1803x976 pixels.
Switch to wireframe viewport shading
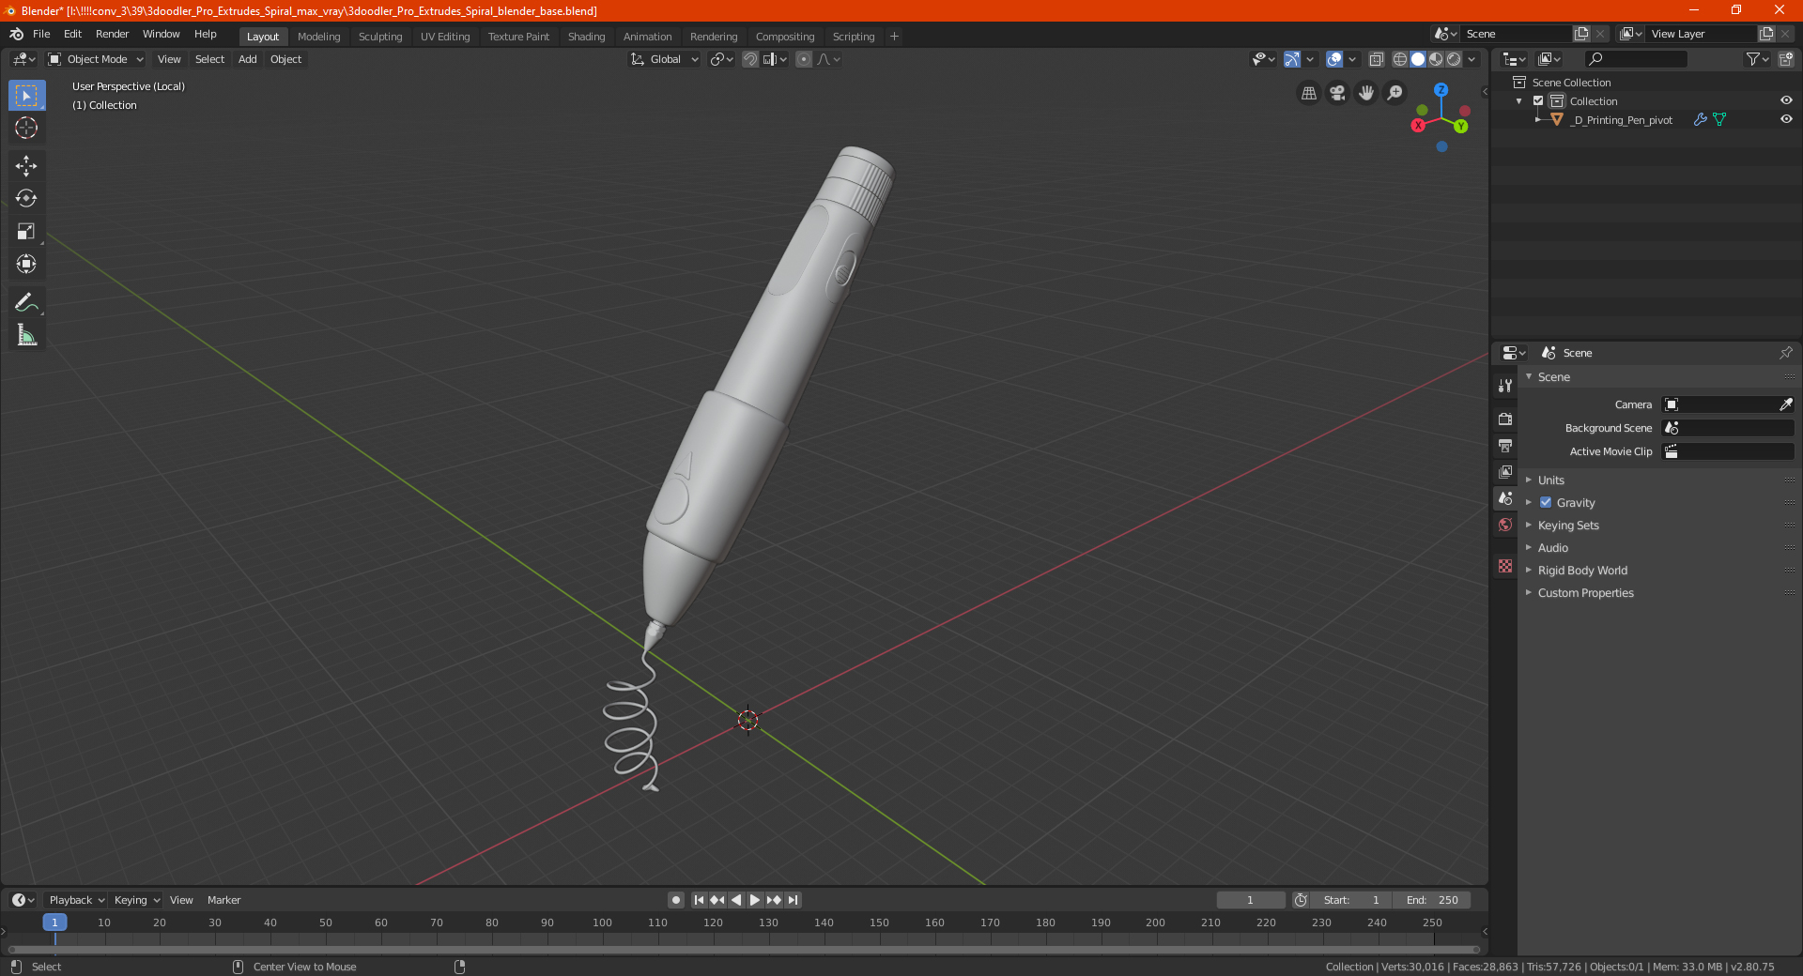pyautogui.click(x=1399, y=59)
